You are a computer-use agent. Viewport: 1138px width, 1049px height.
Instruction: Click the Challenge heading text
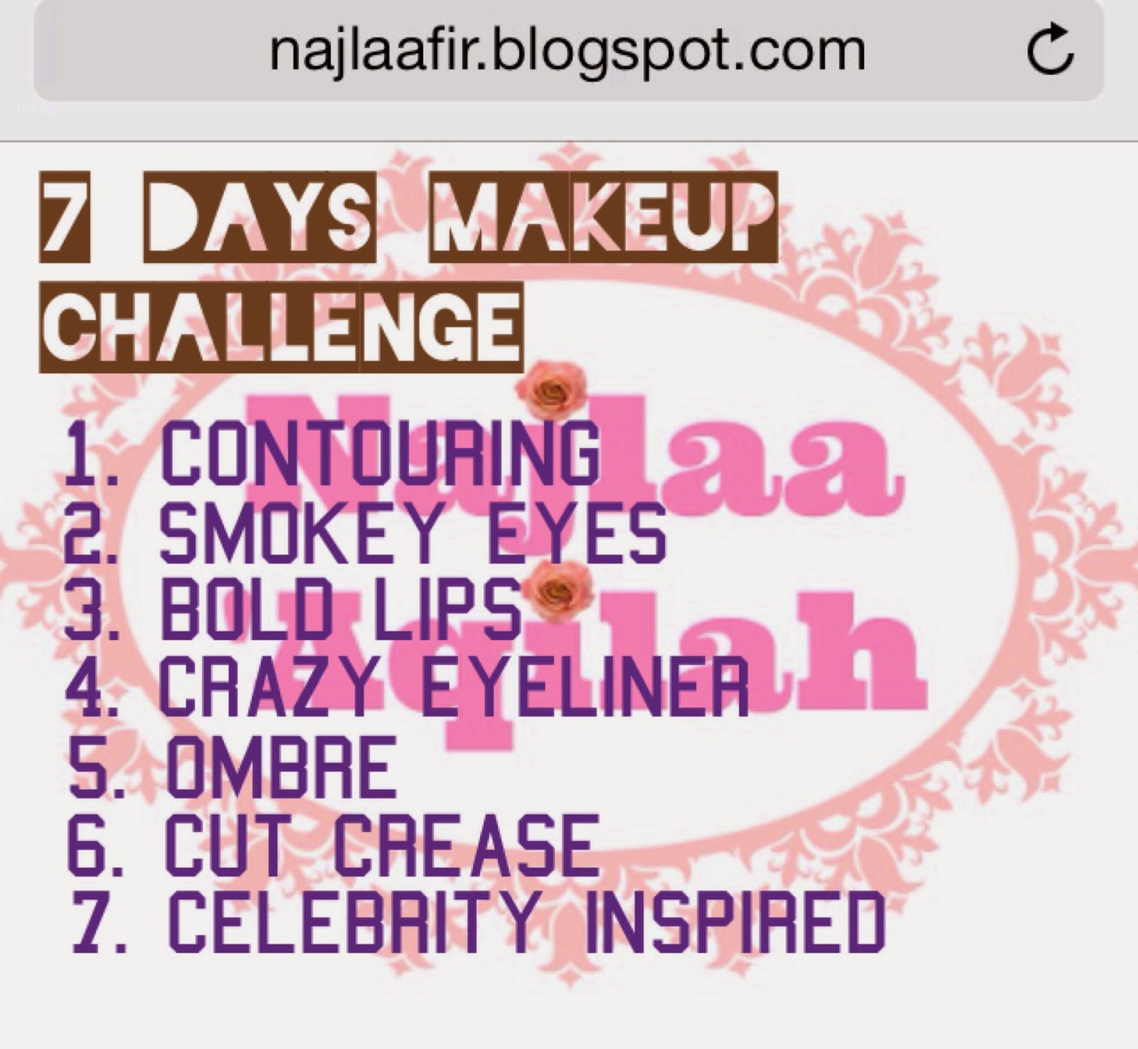pyautogui.click(x=282, y=326)
